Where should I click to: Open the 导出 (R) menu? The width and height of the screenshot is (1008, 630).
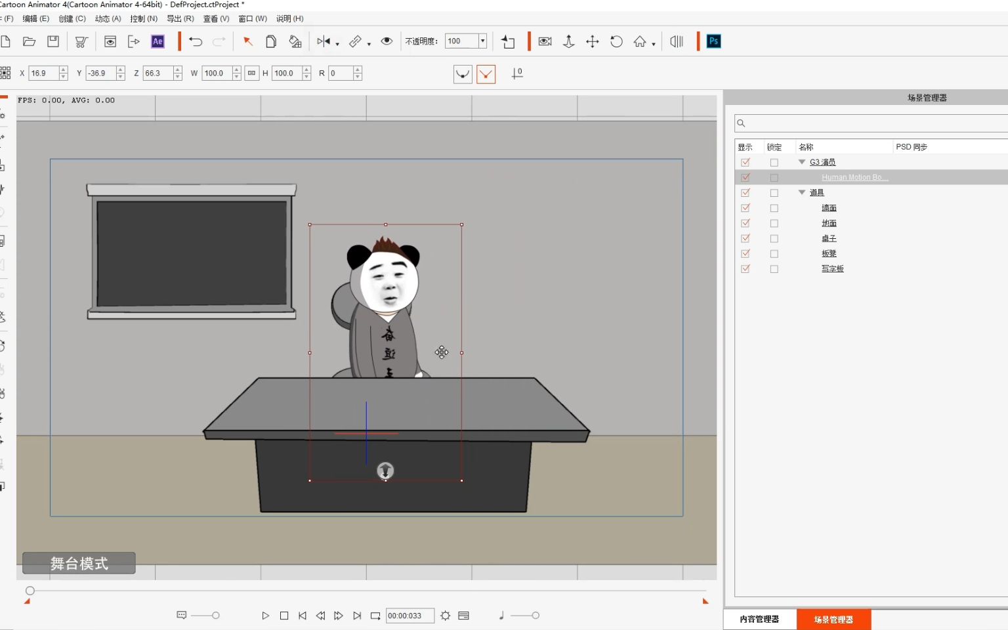point(180,18)
